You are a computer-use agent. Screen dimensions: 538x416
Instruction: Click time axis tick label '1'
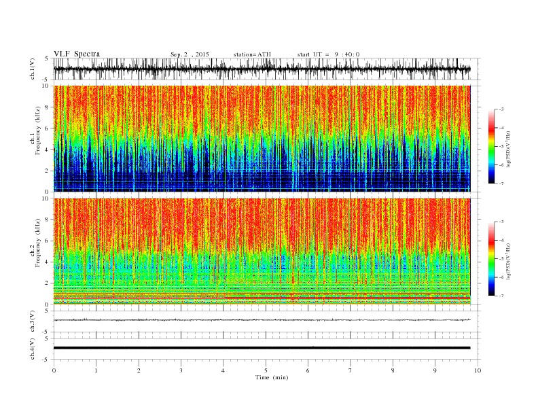pyautogui.click(x=96, y=370)
